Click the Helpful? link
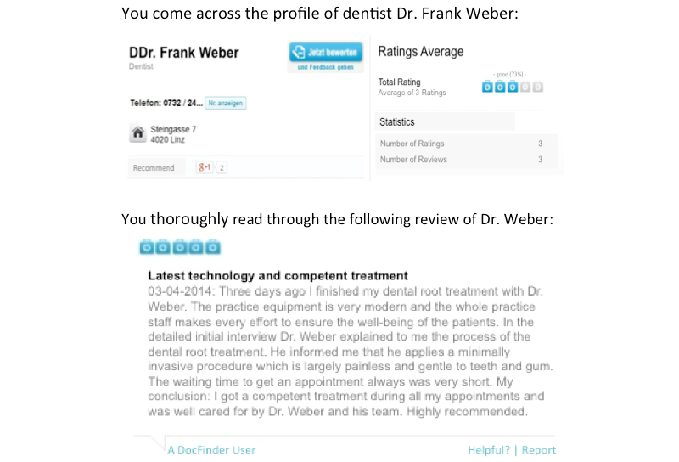 click(490, 450)
